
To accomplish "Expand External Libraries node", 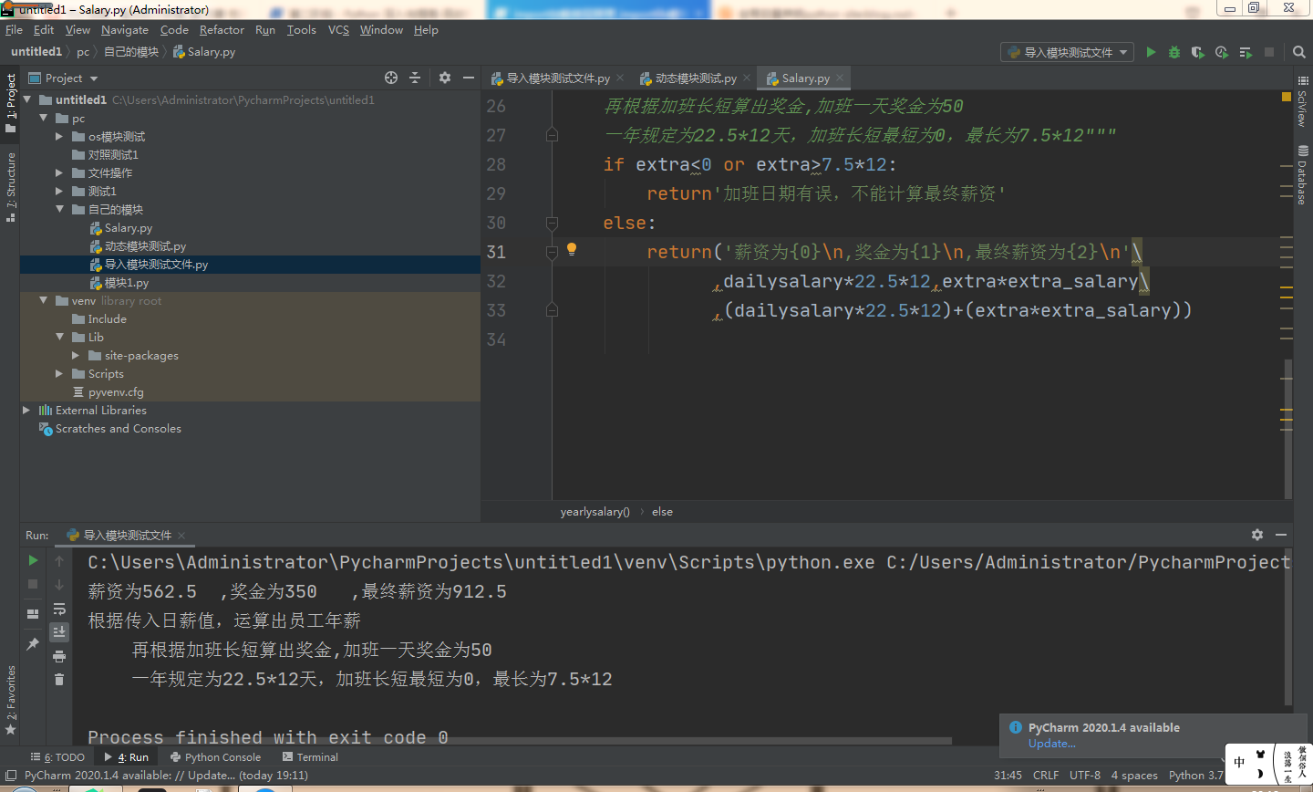I will point(26,410).
